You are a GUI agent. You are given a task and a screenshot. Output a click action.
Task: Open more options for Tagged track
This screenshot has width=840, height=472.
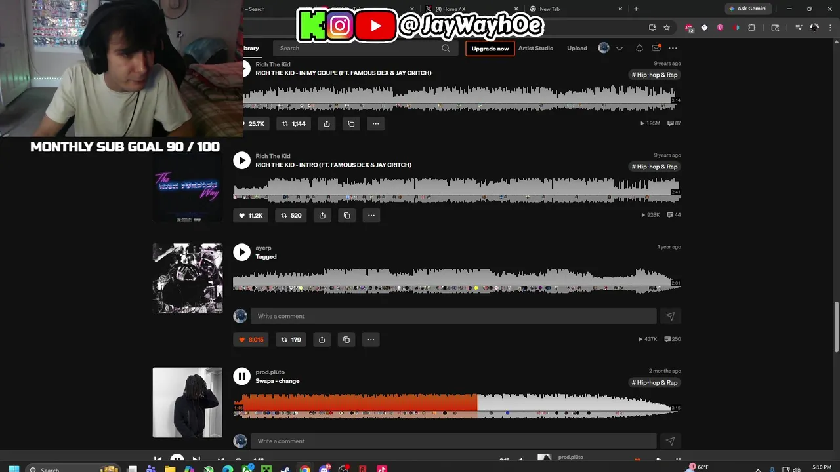[x=371, y=340]
